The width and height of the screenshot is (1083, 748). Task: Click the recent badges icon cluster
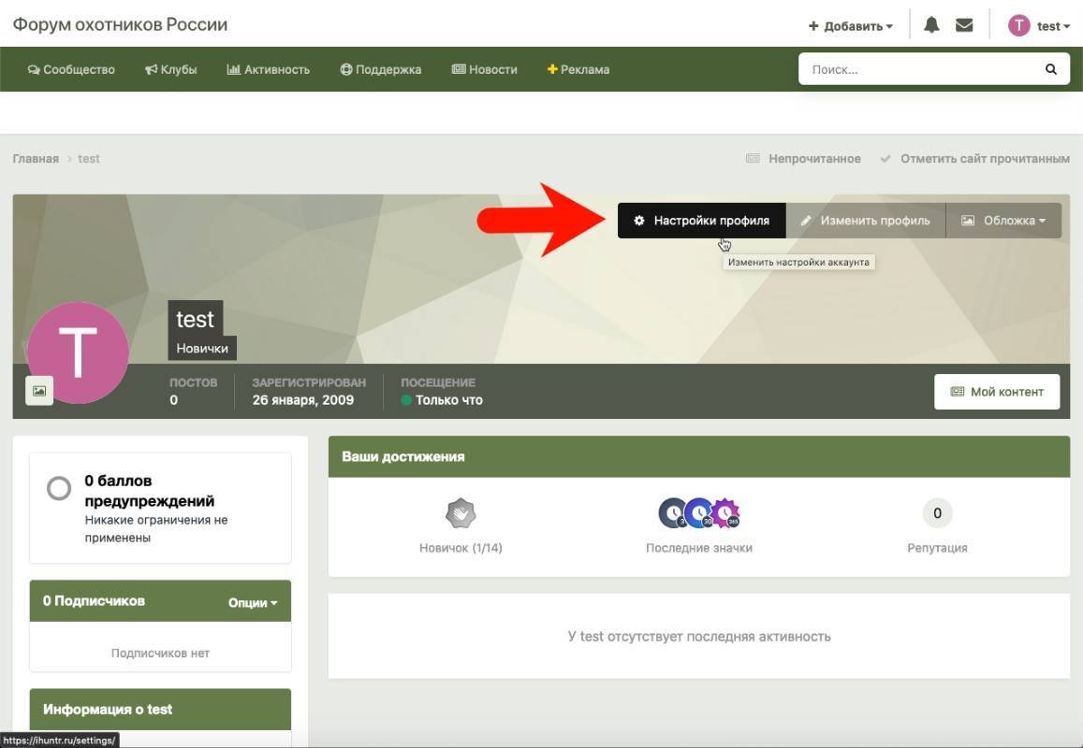coord(699,513)
